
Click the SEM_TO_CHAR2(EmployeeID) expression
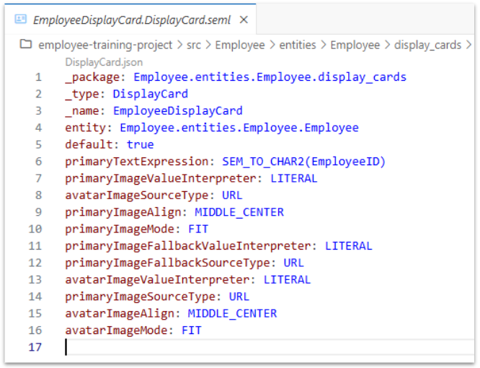[303, 162]
